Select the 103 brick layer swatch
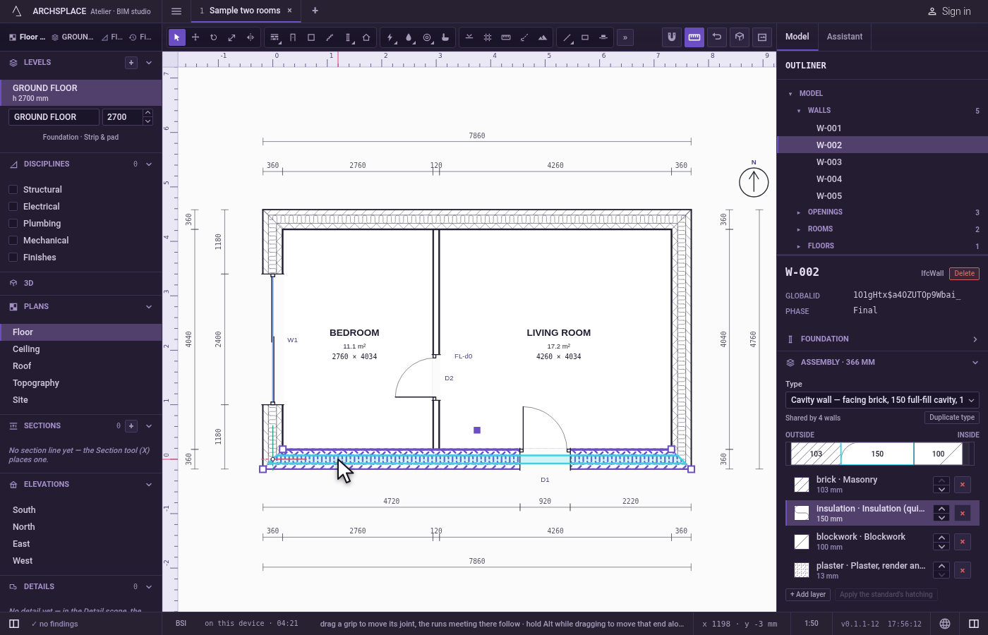Image resolution: width=988 pixels, height=635 pixels. coord(816,454)
